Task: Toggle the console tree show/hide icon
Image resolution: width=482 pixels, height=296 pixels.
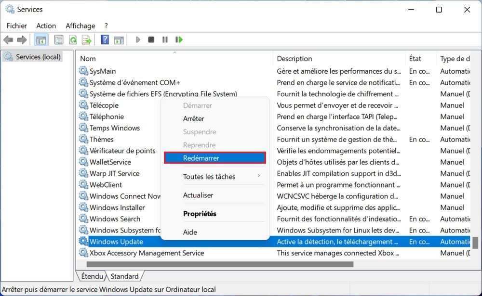Action: [x=41, y=40]
